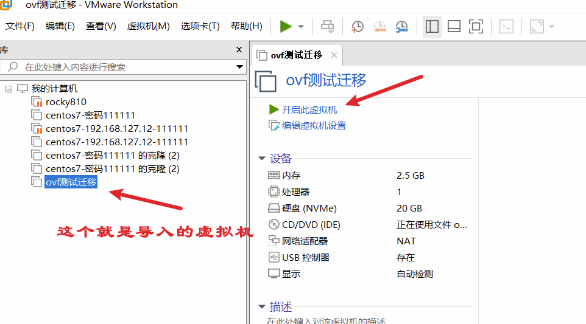
Task: Click the processor chip icon
Action: [x=274, y=191]
